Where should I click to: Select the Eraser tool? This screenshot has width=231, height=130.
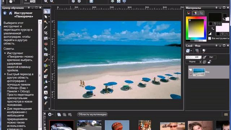[46, 71]
